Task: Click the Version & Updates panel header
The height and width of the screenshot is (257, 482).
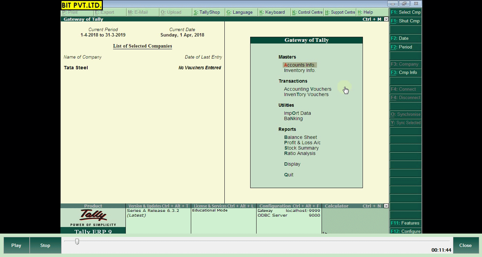Action: (x=158, y=206)
